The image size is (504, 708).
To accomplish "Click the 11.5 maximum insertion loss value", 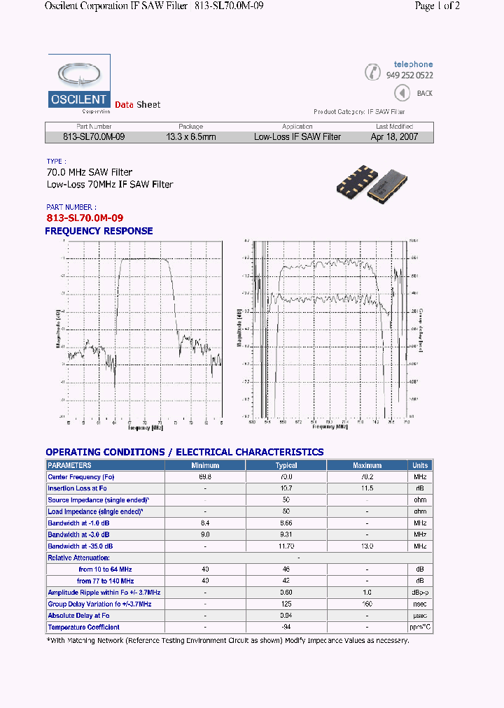I will pos(367,488).
